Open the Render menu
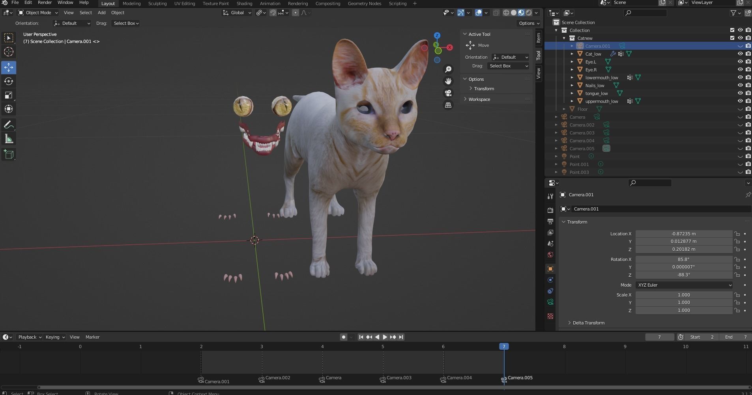752x395 pixels. pyautogui.click(x=45, y=3)
